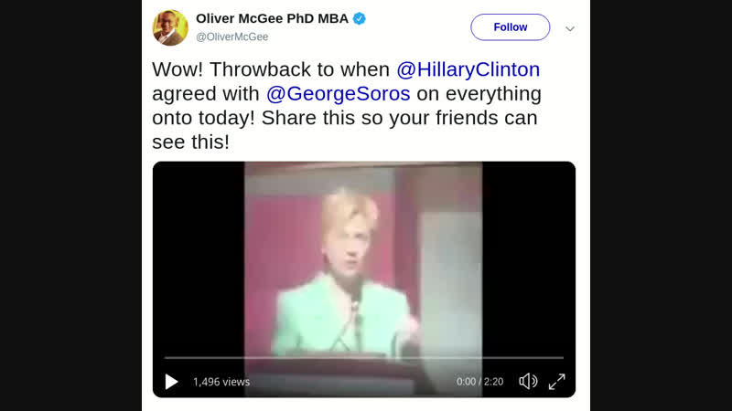732x411 pixels.
Task: Click the left black video letterbox area
Action: 199,261
